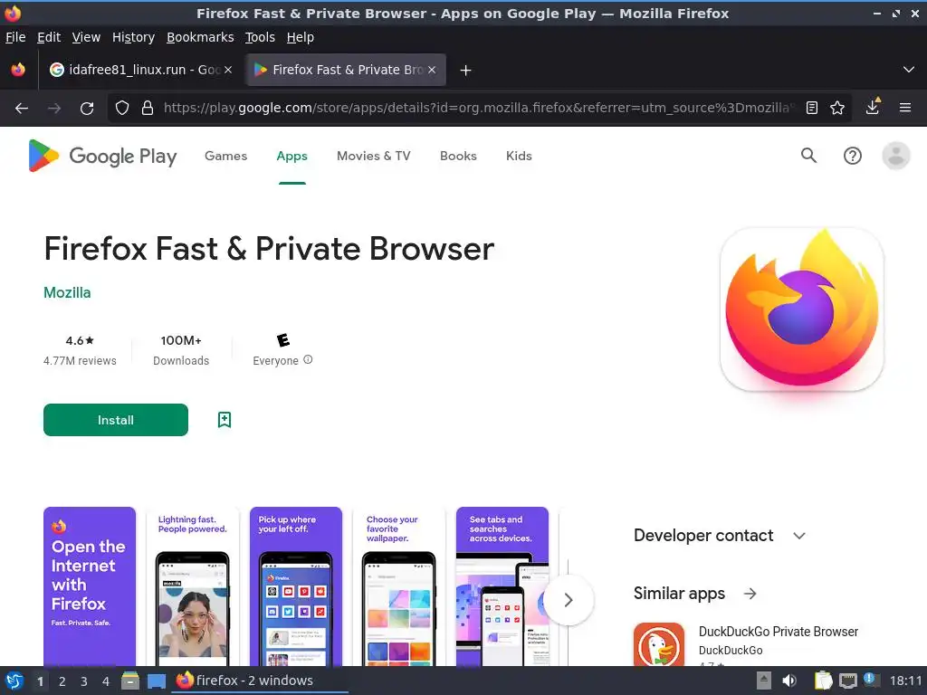The height and width of the screenshot is (695, 927).
Task: Open the Edit menu
Action: pyautogui.click(x=49, y=37)
